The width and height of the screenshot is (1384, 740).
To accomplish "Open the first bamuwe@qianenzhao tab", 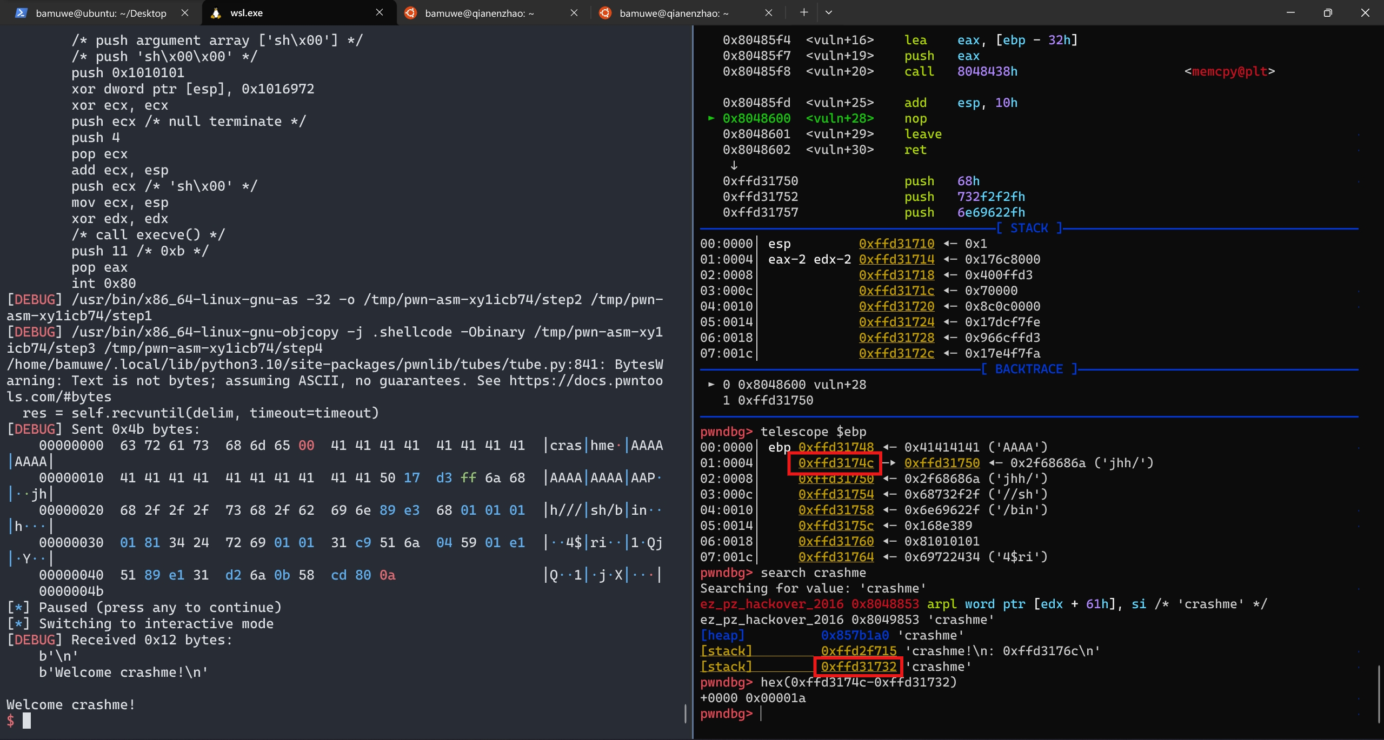I will click(x=479, y=13).
